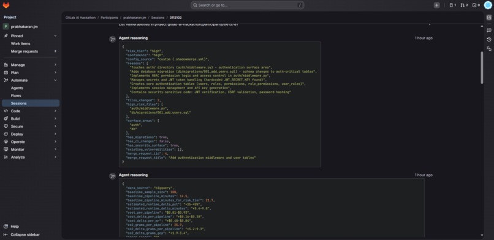Image resolution: width=494 pixels, height=240 pixels.
Task: Click the Build rocket icon
Action: (6, 118)
